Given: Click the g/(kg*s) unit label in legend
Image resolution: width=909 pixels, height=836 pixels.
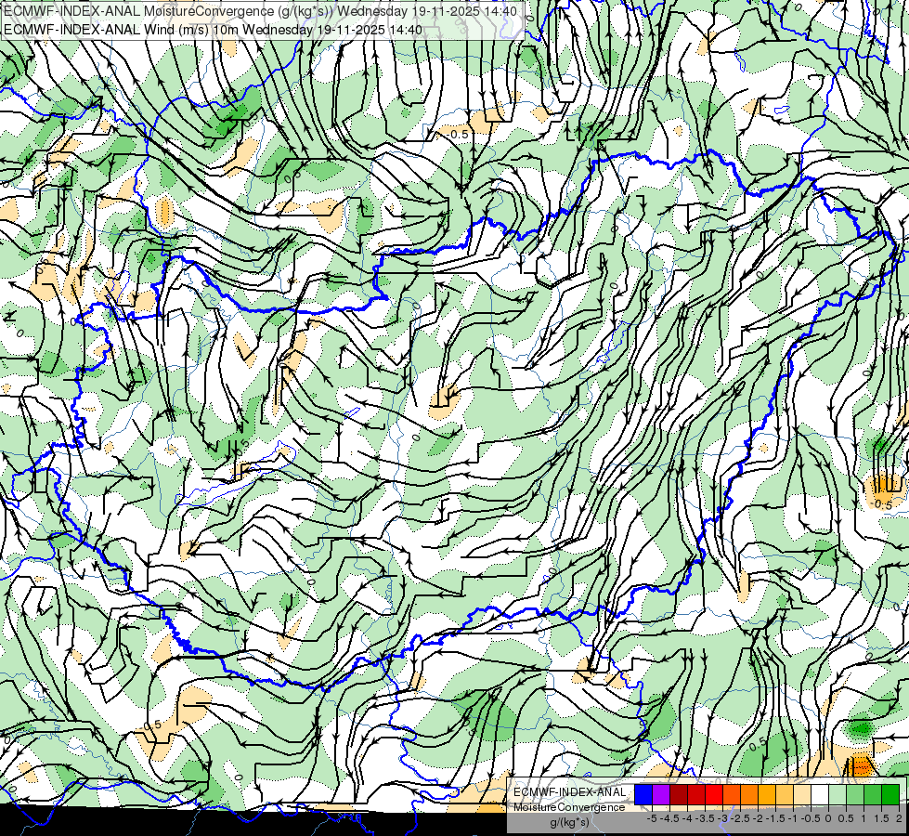Looking at the screenshot, I should coord(570,823).
